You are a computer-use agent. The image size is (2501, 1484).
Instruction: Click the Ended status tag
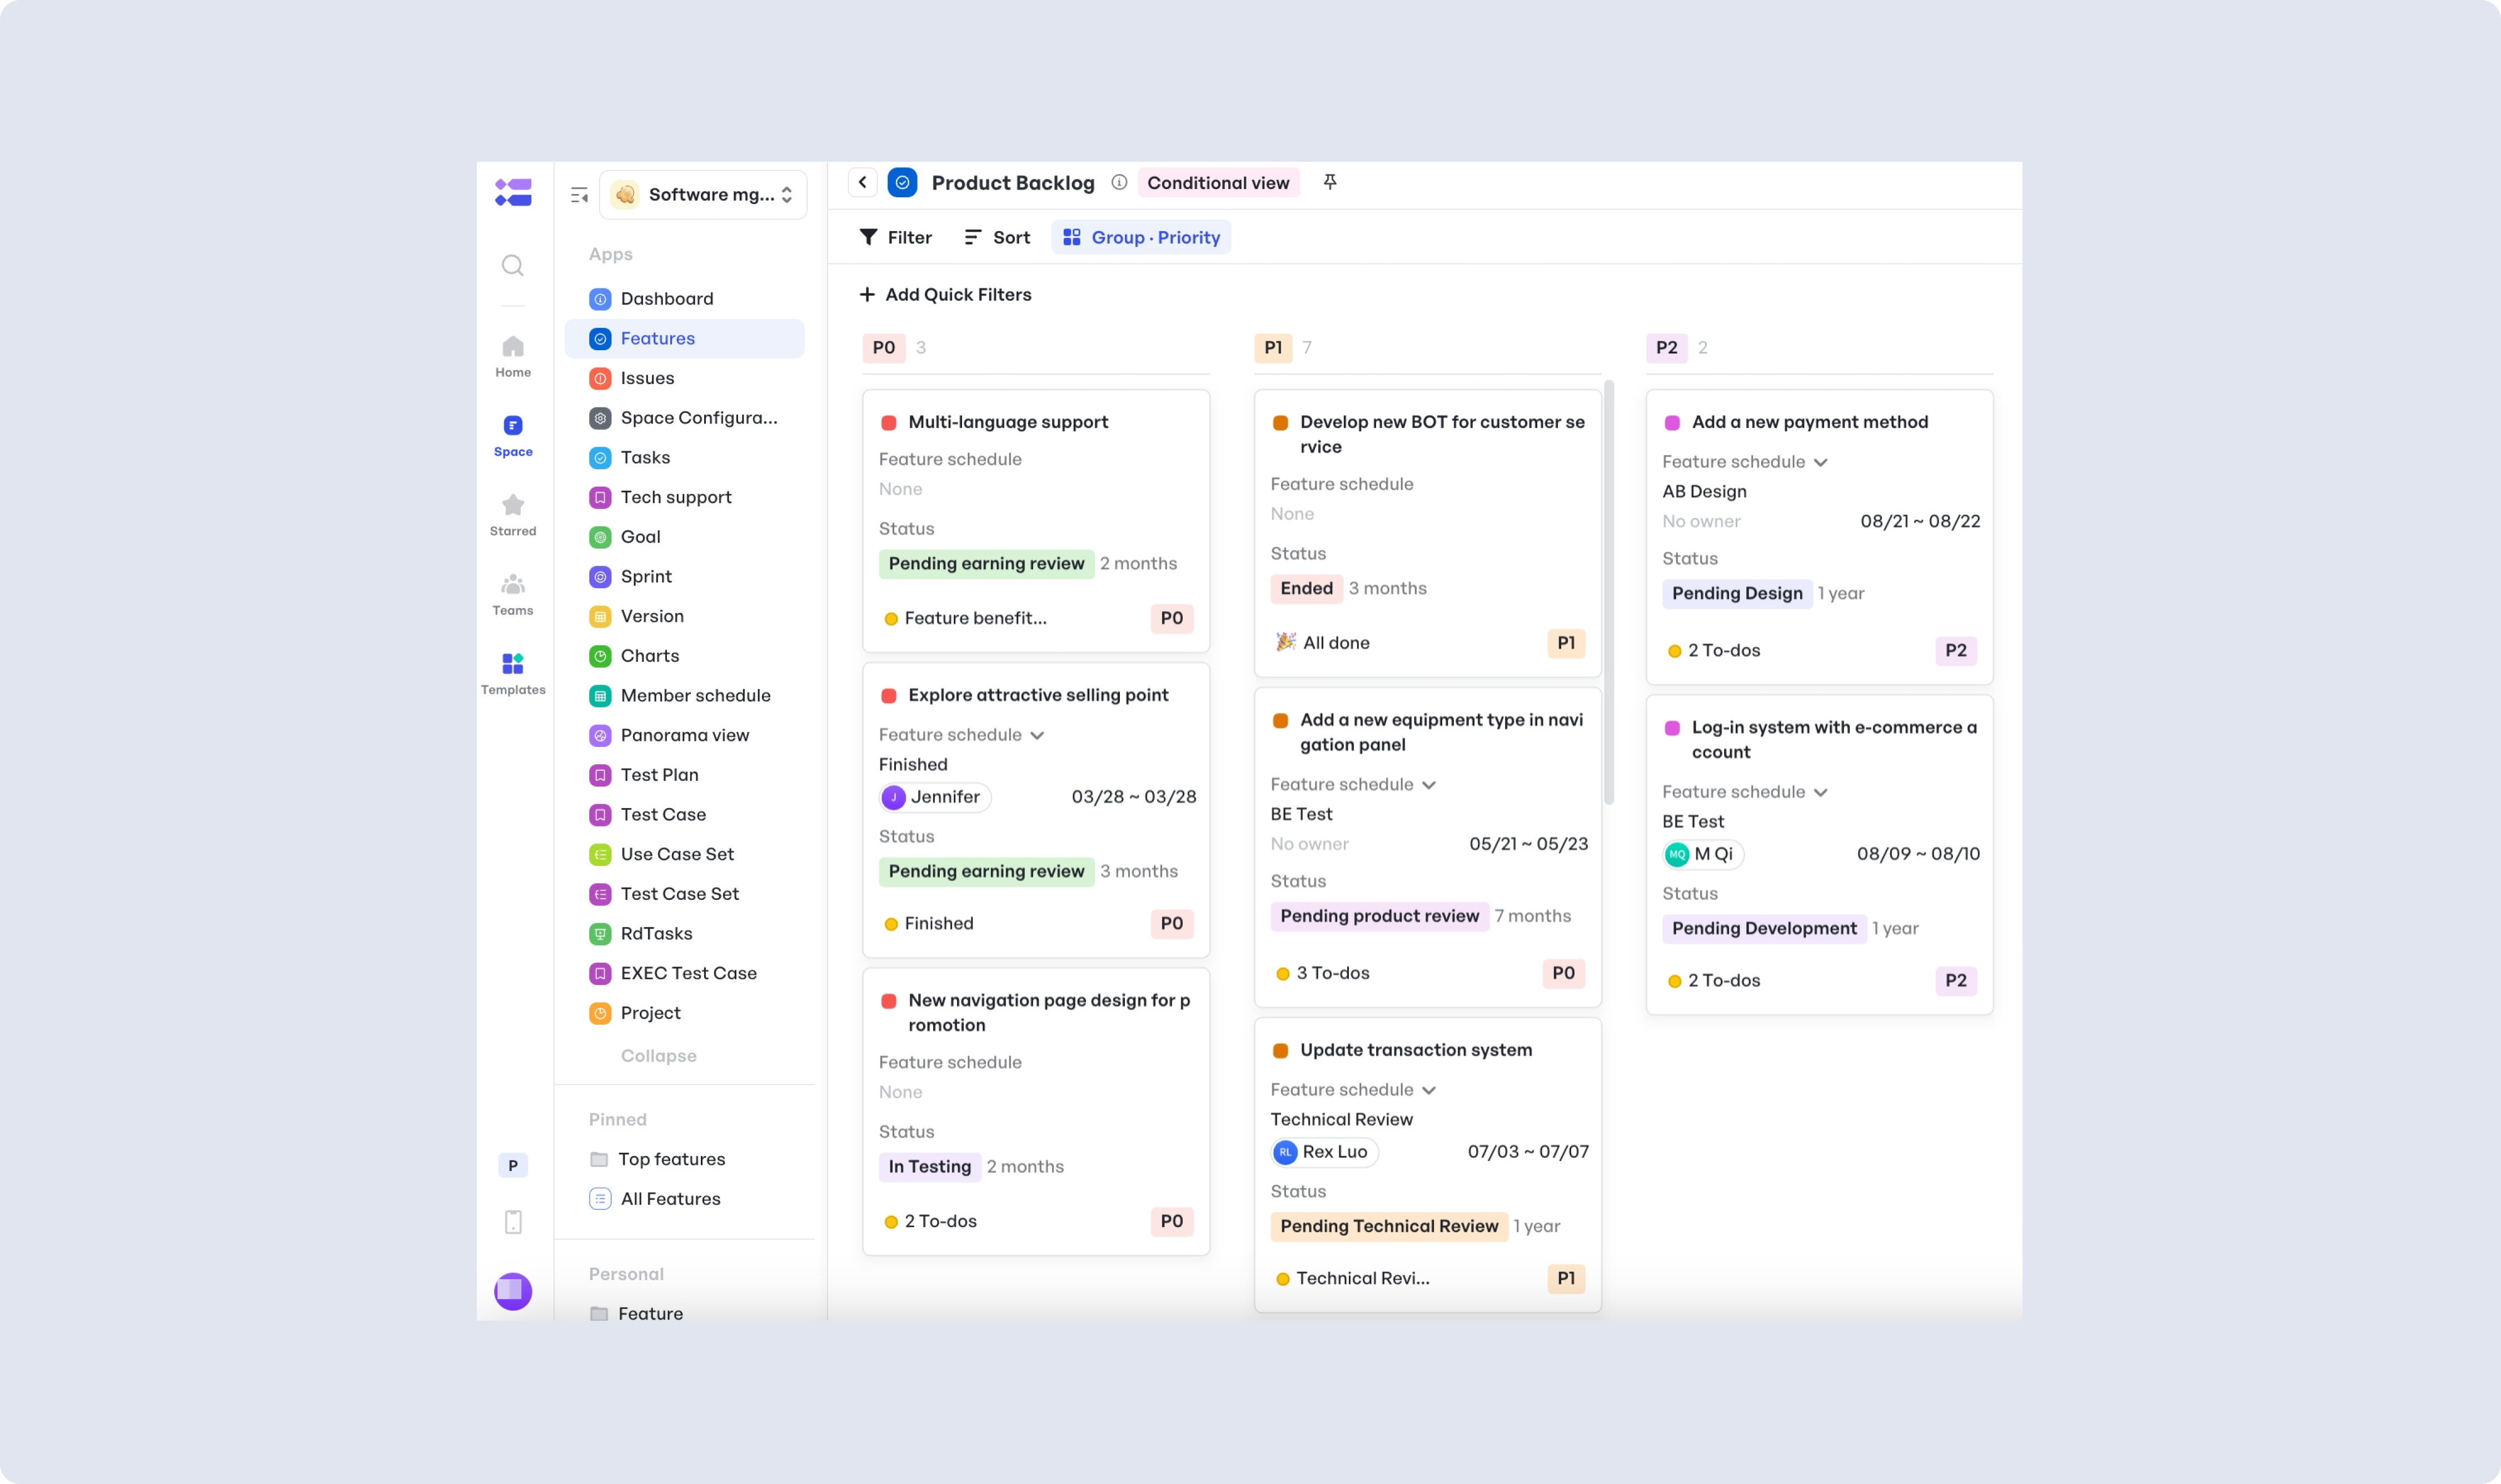point(1306,588)
